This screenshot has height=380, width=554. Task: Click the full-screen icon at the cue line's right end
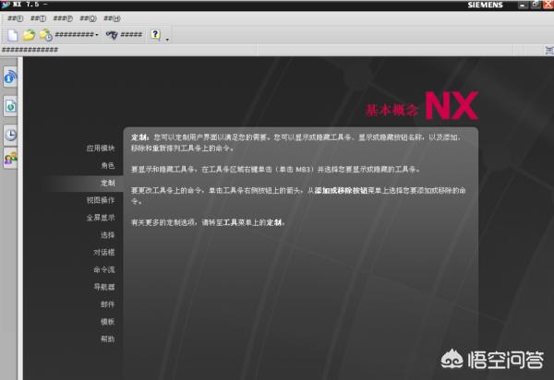click(x=549, y=51)
